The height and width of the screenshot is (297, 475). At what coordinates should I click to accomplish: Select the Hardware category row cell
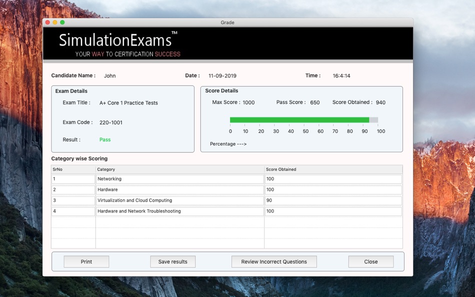(179, 190)
